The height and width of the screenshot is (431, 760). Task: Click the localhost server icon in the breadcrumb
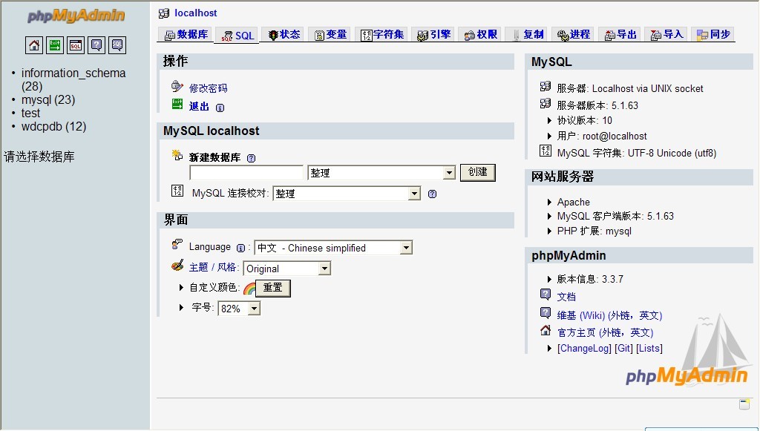point(164,13)
